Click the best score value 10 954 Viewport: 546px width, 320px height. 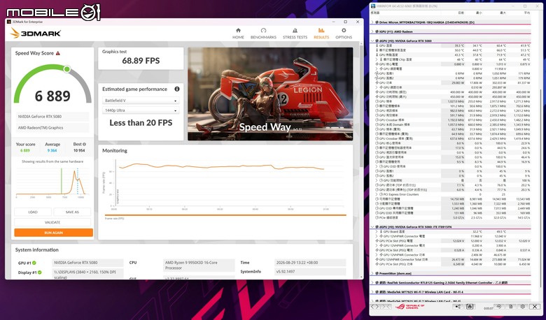pyautogui.click(x=79, y=150)
